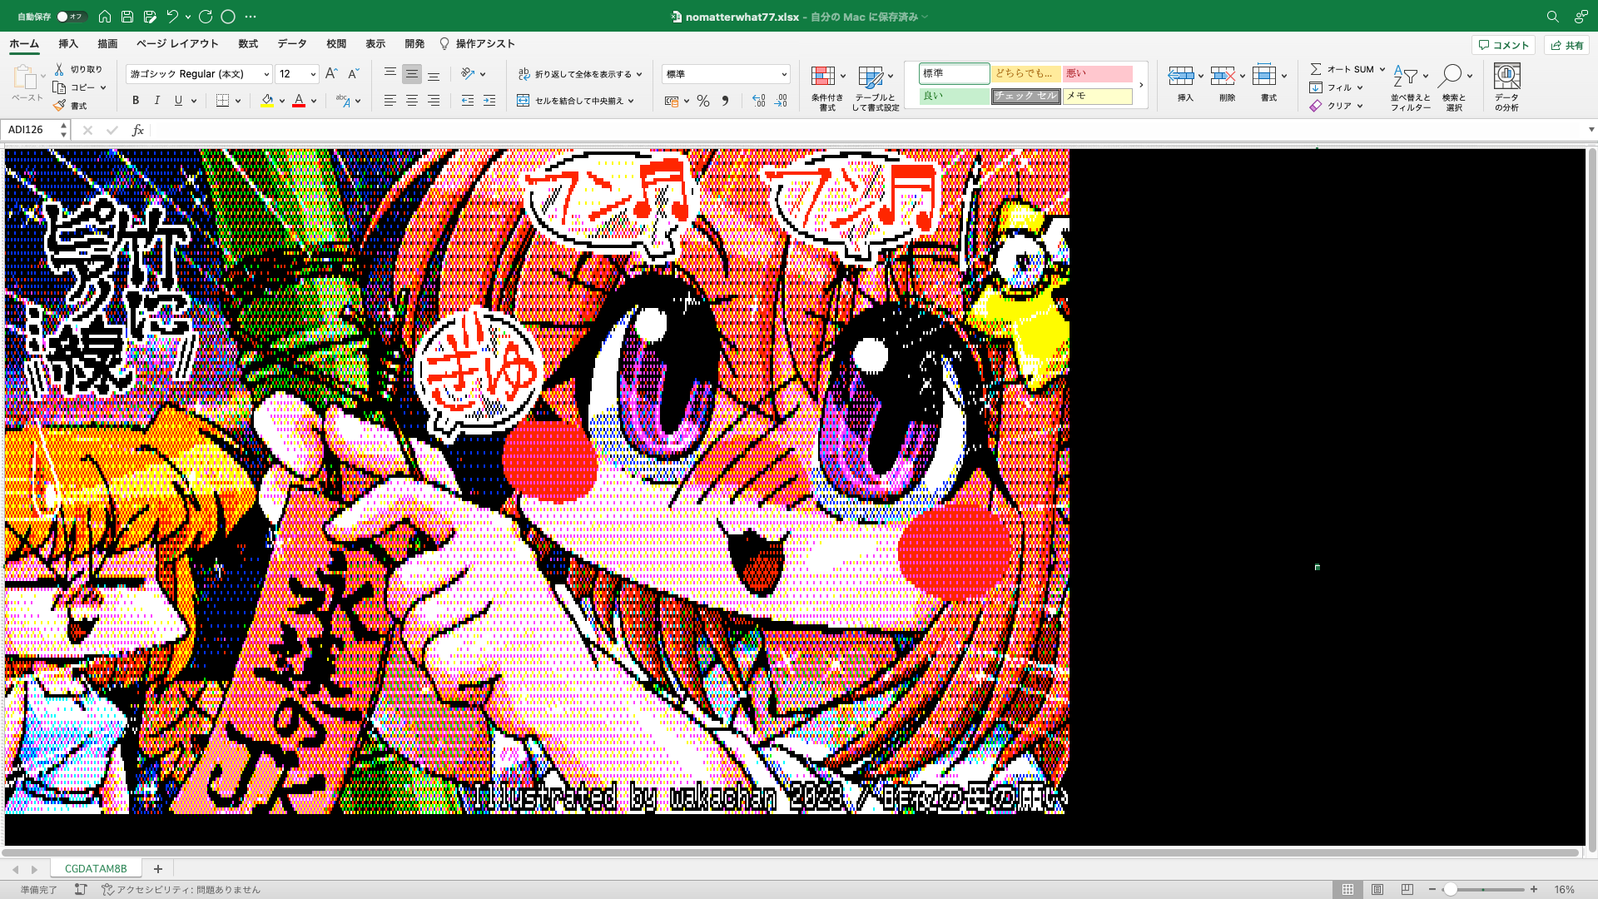Screen dimensions: 1598x899
Task: Open the Page Layout tab
Action: [x=177, y=43]
